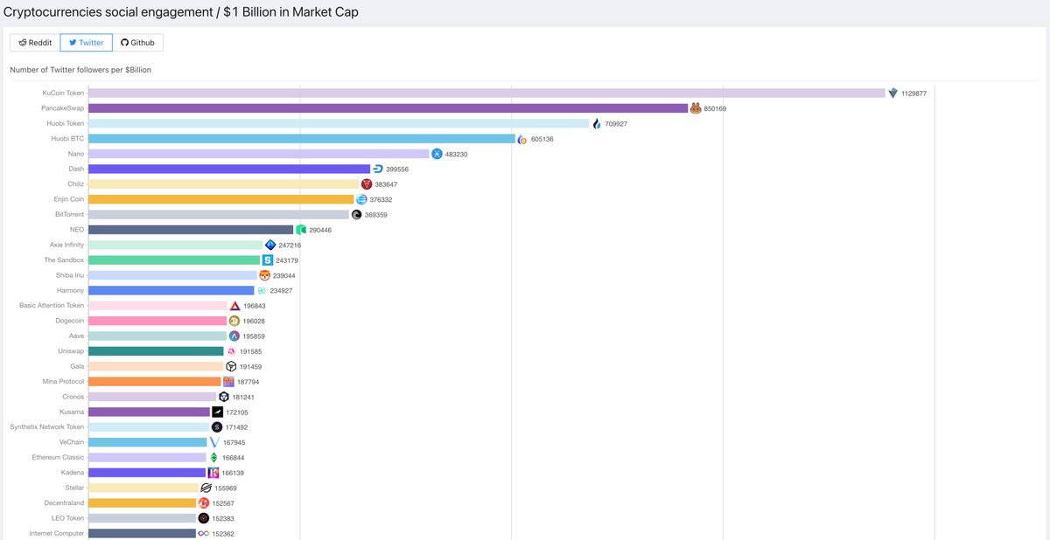Click the Decentraland icon
The image size is (1050, 540).
point(204,503)
